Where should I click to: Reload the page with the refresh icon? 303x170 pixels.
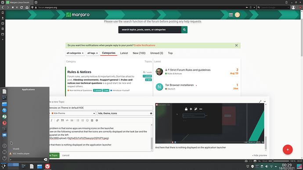coord(22,7)
